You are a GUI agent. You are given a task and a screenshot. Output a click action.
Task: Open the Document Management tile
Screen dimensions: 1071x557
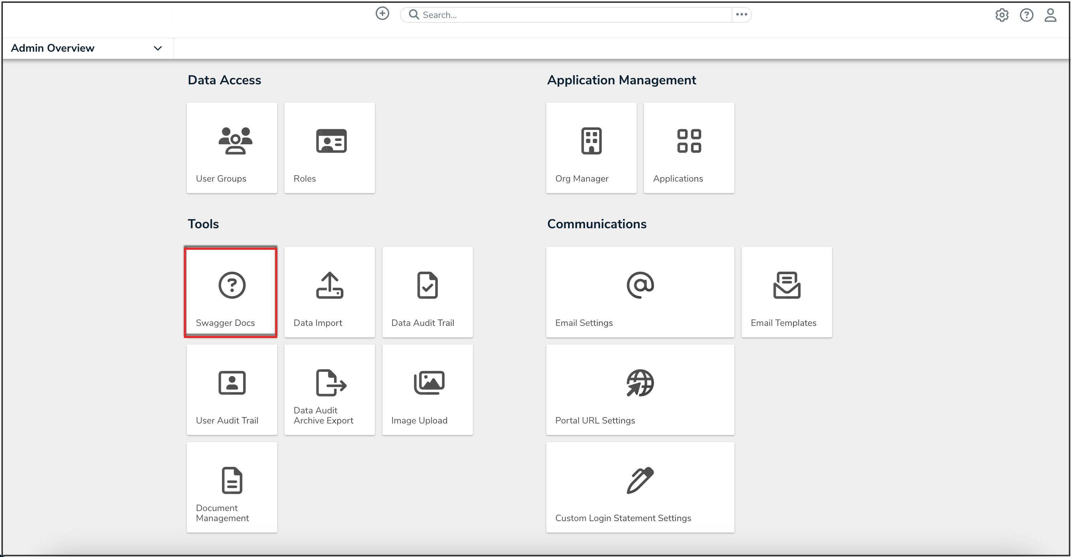(232, 487)
